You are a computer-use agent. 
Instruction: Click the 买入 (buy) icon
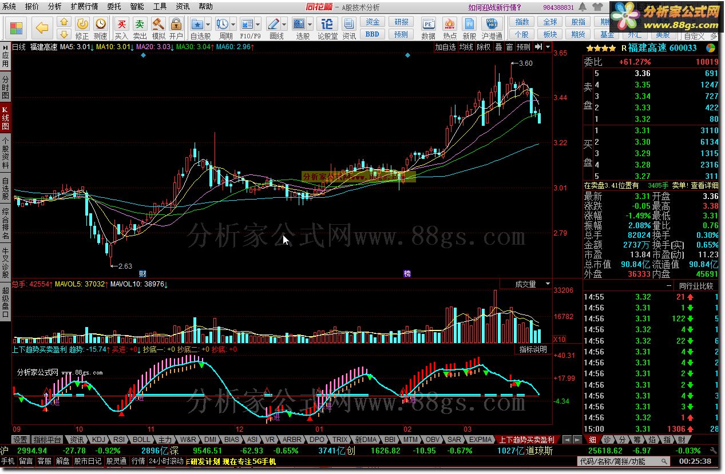coord(121,23)
